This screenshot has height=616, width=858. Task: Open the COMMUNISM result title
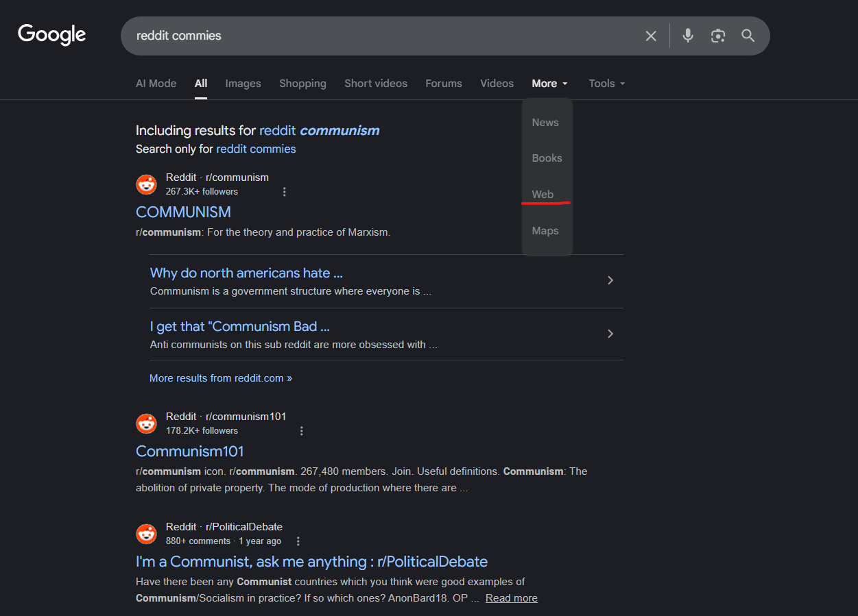click(x=183, y=212)
